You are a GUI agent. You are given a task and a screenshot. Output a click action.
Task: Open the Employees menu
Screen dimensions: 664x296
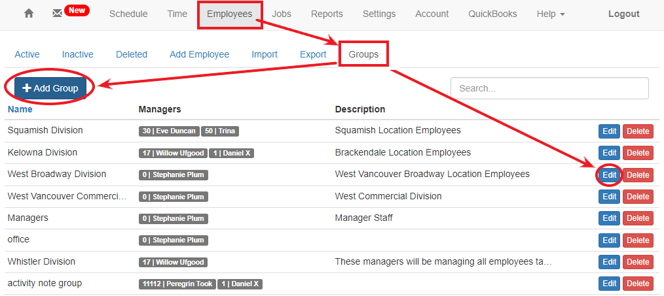[229, 14]
